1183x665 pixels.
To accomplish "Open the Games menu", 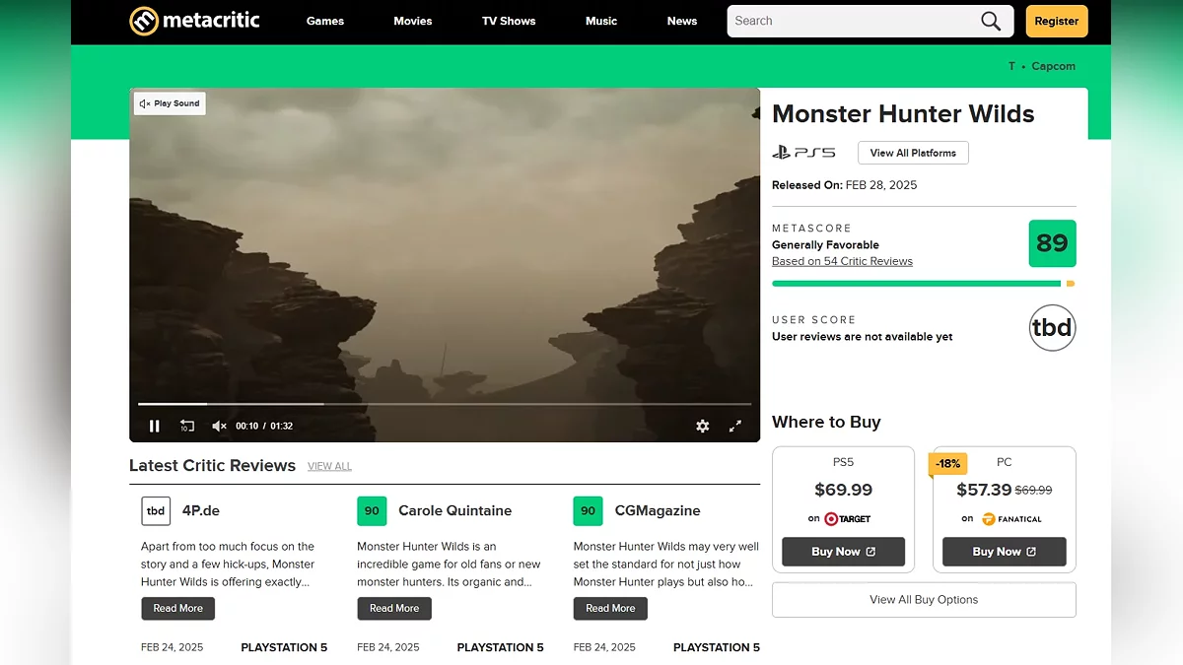I will tap(325, 22).
